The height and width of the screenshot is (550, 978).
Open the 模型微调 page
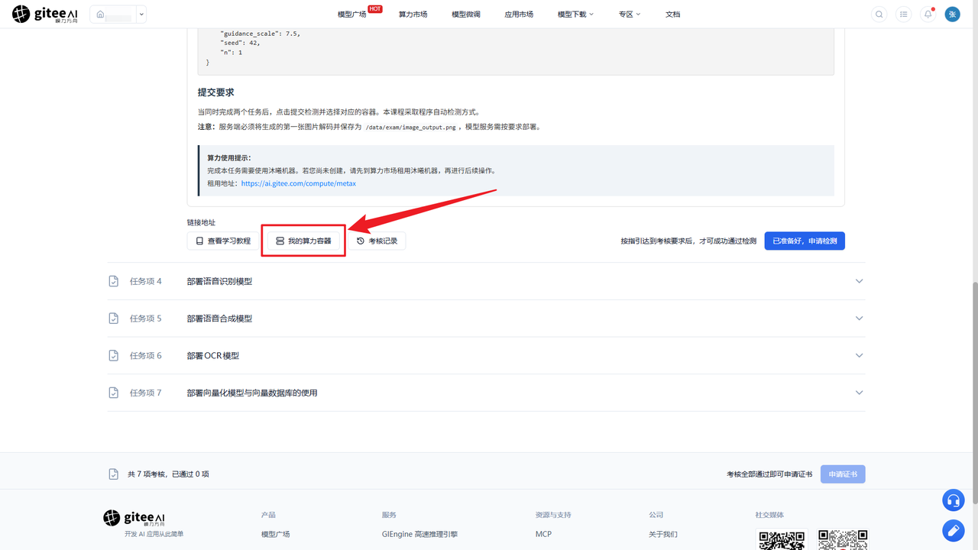(x=466, y=15)
